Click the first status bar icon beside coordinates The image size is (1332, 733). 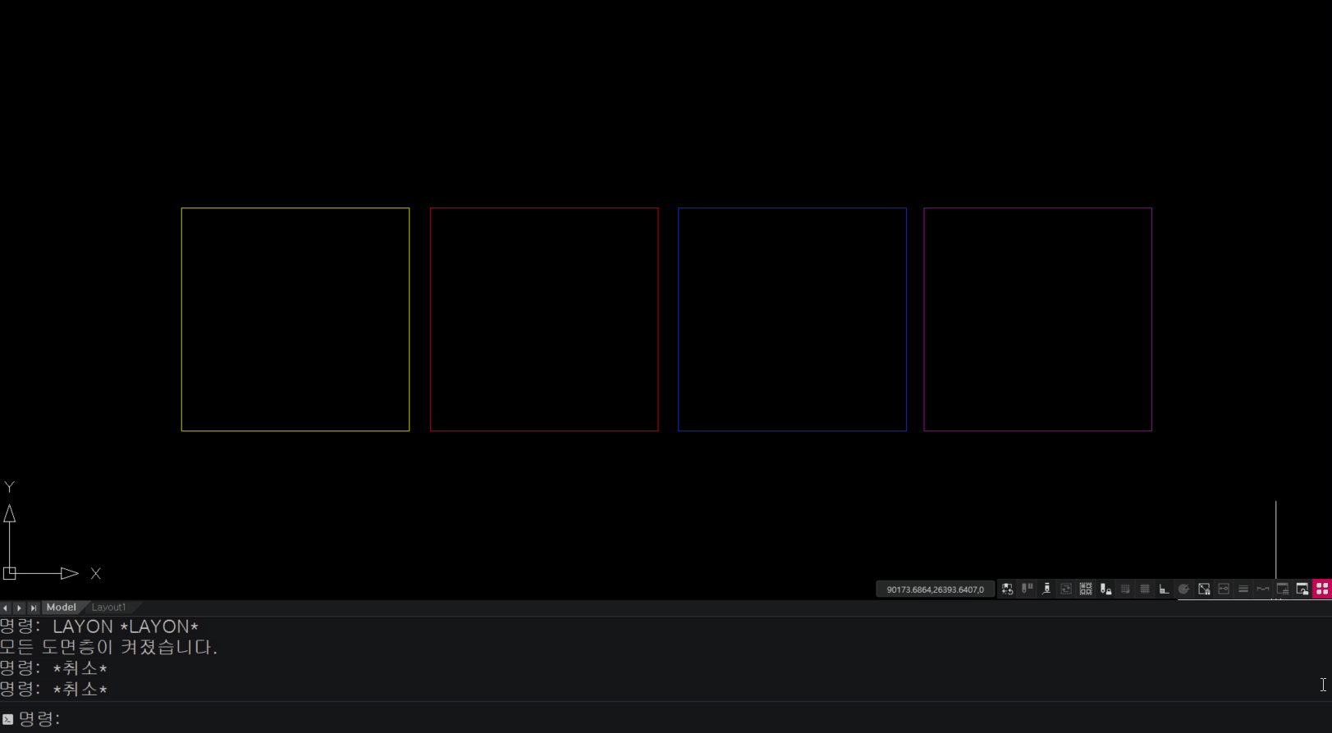(1007, 589)
